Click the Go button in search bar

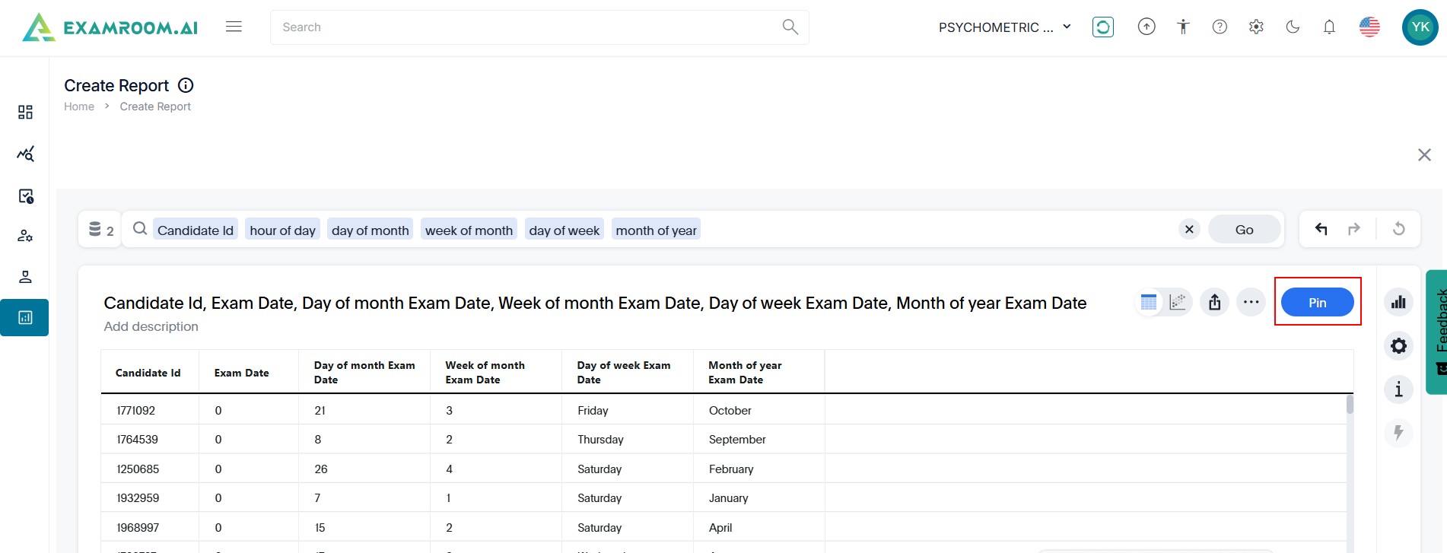[1244, 230]
